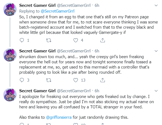Open the apology tweet text to view thread
Screen dimensions: 162x125
(86, 102)
